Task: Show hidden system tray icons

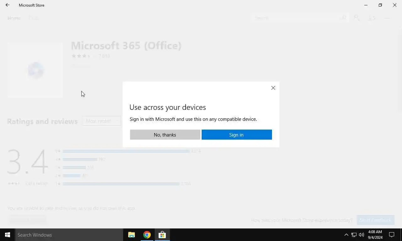Action: click(x=346, y=235)
